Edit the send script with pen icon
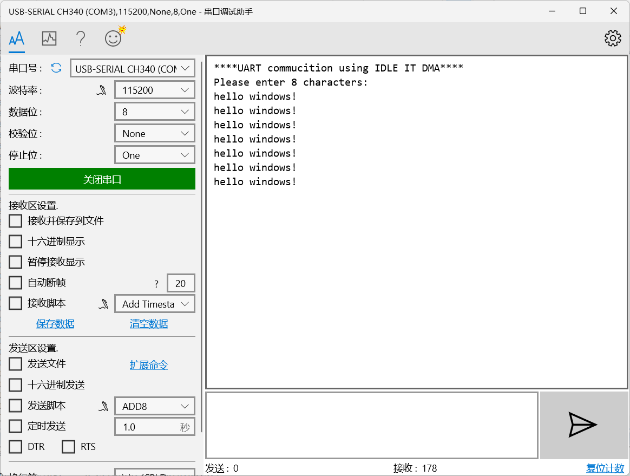 click(104, 407)
